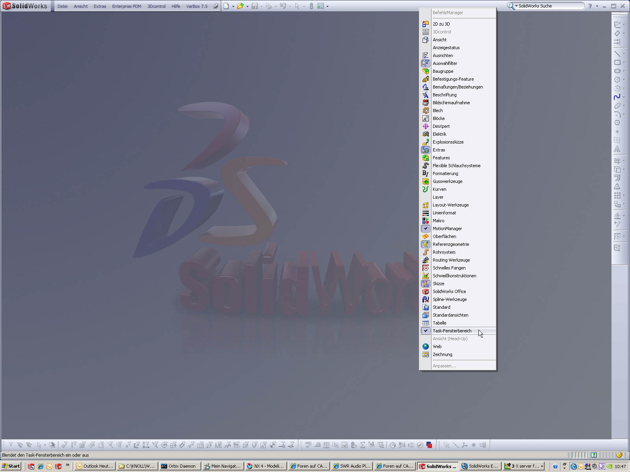The image size is (630, 472).
Task: Click the SolidWorks Office icon
Action: point(426,291)
